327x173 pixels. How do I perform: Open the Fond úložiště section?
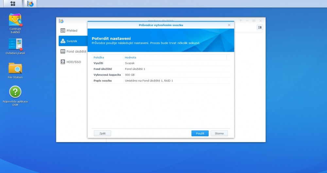(74, 51)
